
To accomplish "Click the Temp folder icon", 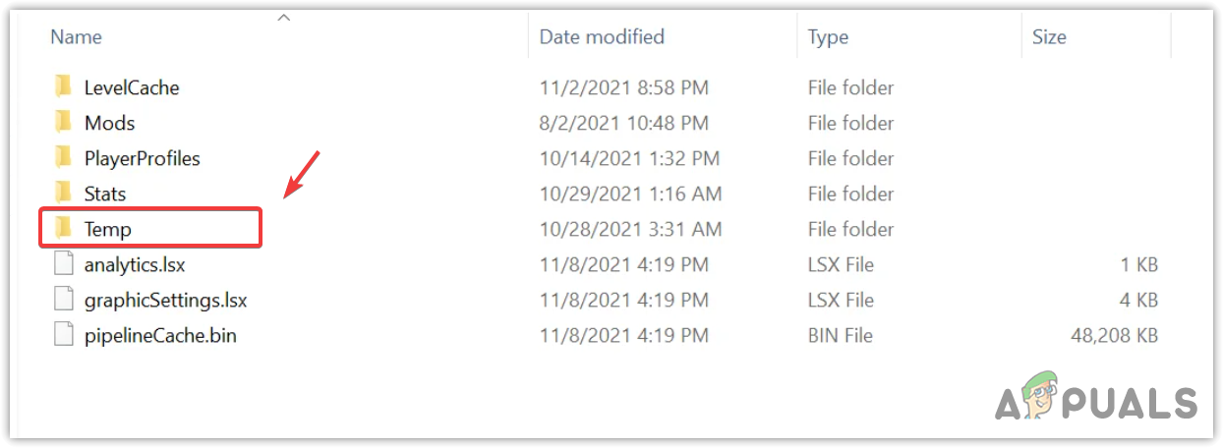I will pos(64,229).
